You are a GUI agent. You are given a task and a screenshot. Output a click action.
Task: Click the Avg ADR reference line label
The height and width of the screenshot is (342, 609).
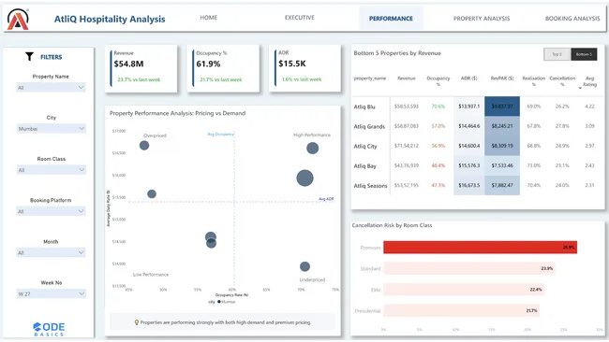[326, 199]
